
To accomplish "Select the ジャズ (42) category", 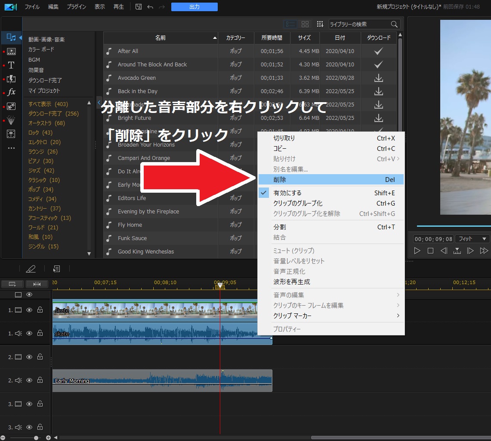I will tap(41, 171).
